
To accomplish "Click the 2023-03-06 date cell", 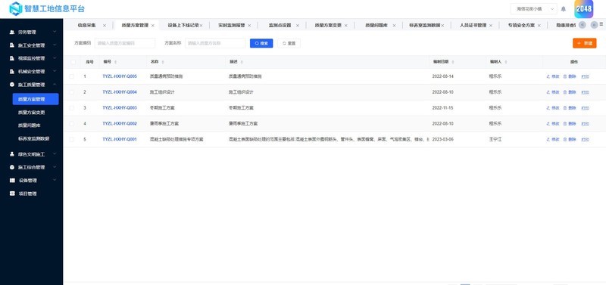I will pos(443,139).
